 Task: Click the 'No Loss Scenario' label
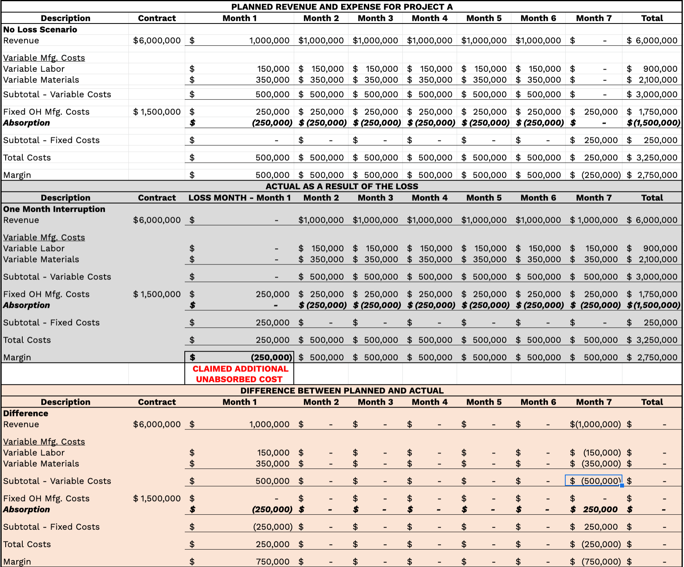coord(40,30)
